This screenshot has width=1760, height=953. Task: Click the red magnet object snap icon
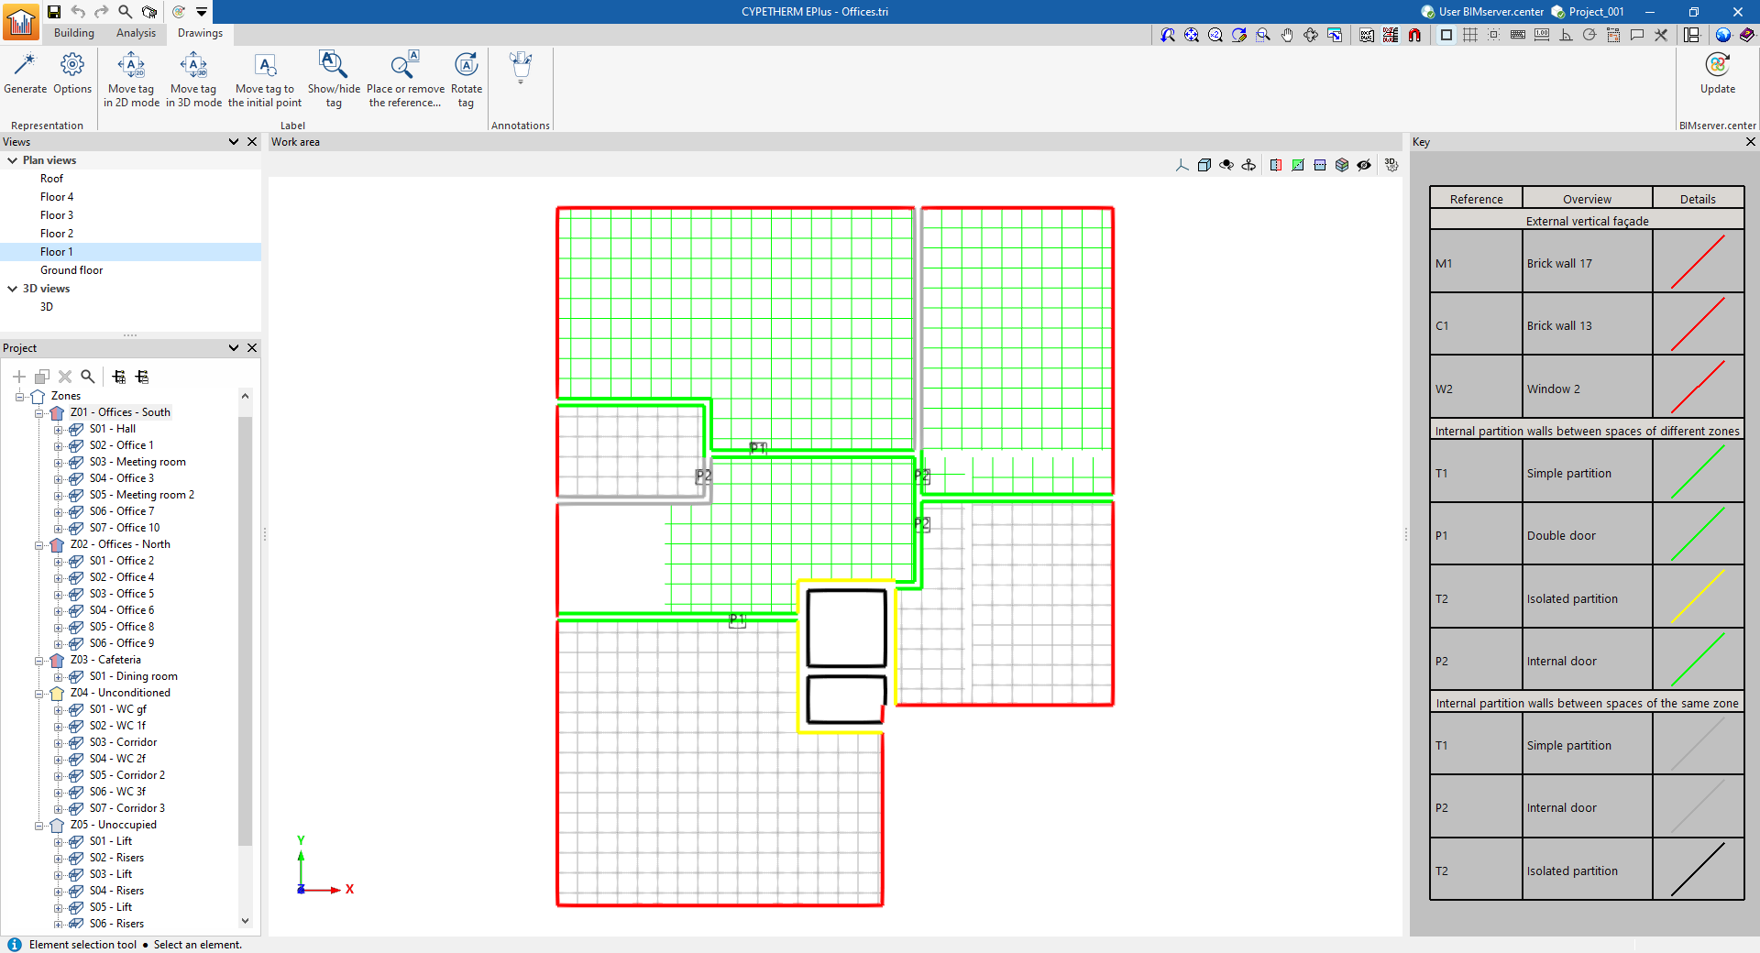1414,35
